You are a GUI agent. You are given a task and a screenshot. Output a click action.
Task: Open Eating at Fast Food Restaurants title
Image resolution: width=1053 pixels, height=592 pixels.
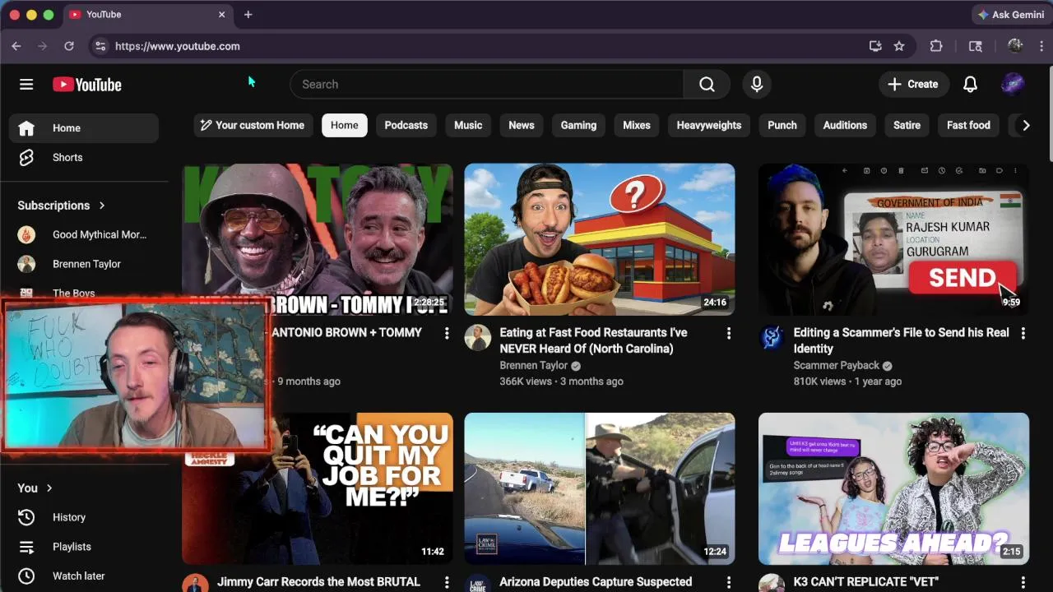593,340
